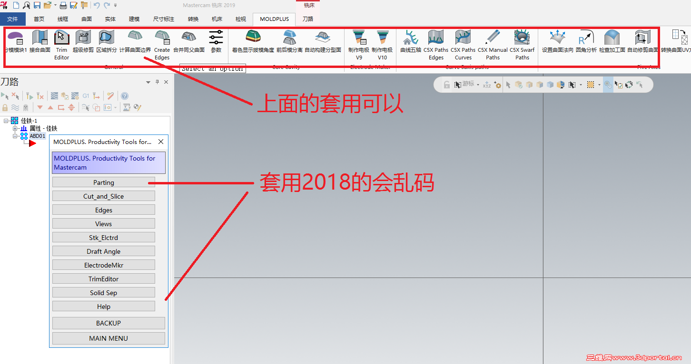This screenshot has height=364, width=691.
Task: Switch to the 尺寸标注 dimension tab
Action: pos(164,19)
